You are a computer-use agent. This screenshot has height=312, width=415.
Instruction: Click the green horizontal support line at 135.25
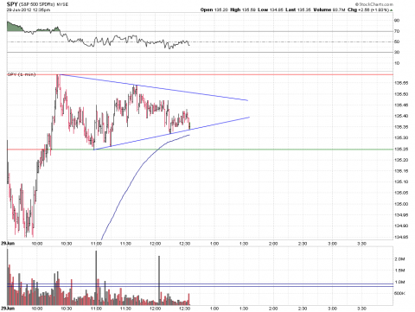click(x=222, y=150)
